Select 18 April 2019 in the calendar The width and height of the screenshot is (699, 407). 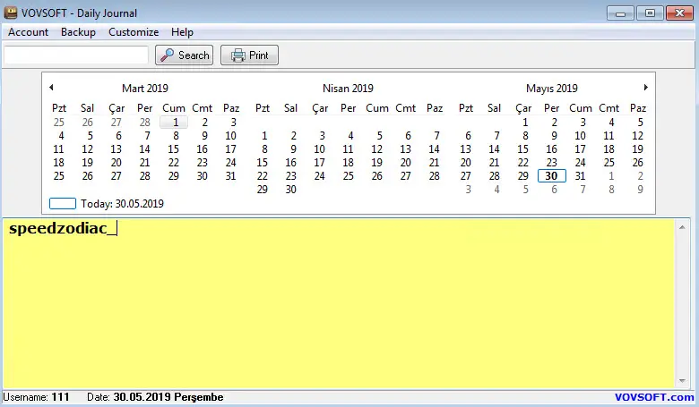[x=349, y=163]
